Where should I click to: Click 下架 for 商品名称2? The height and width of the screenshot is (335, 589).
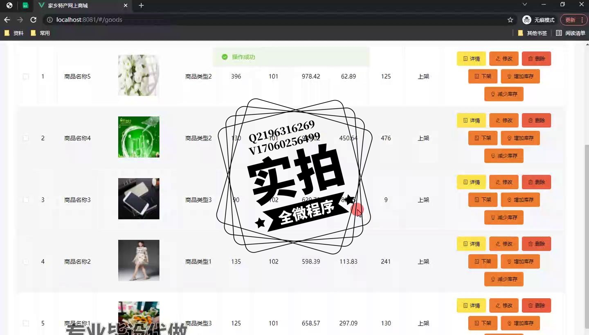click(x=483, y=261)
